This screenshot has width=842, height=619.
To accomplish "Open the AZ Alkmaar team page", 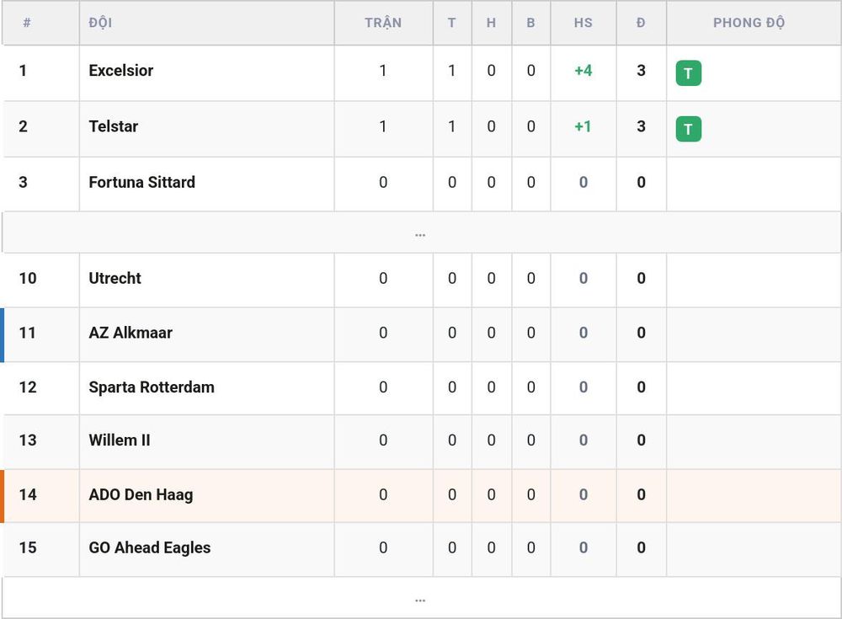I will click(131, 333).
